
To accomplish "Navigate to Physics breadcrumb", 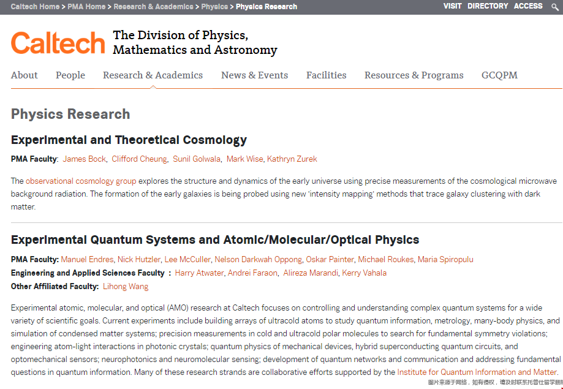I will tap(214, 7).
